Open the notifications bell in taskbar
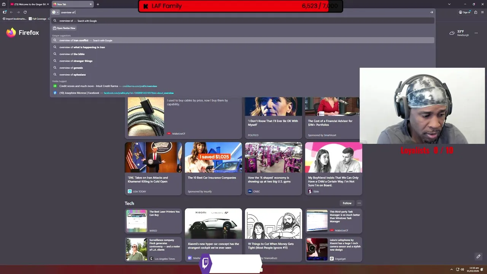The height and width of the screenshot is (274, 487). click(482, 269)
